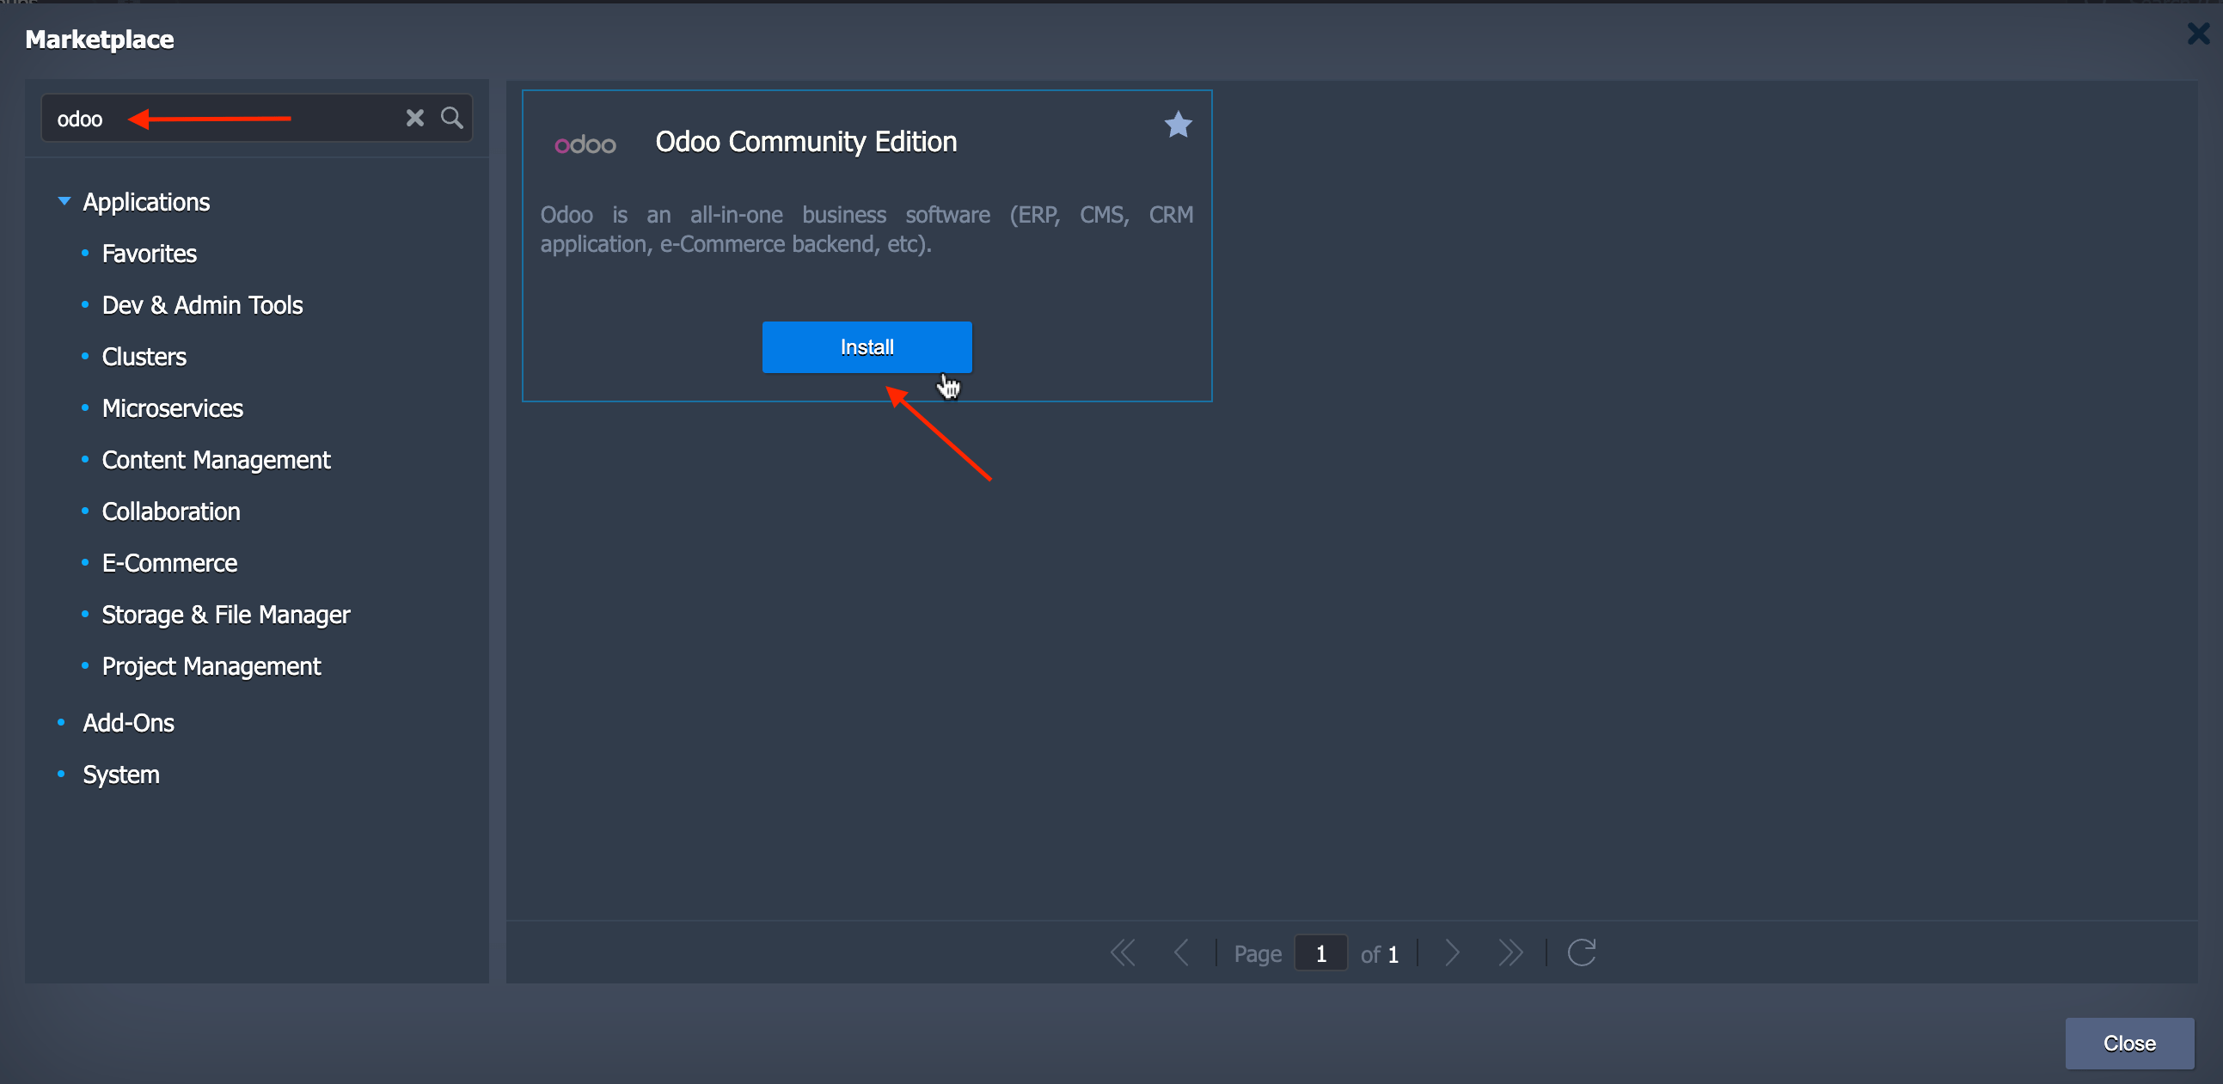This screenshot has width=2223, height=1084.
Task: Select the Clusters category
Action: [144, 357]
